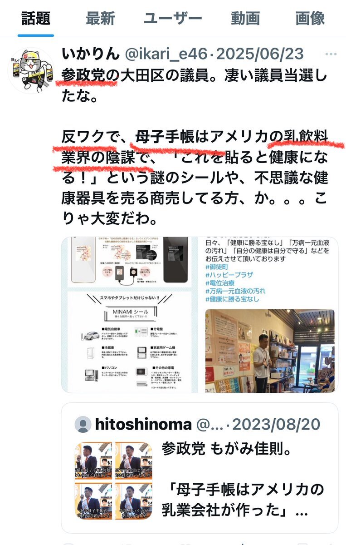The height and width of the screenshot is (545, 346).
Task: Open いかりん's profile avatar
Action: coord(31,70)
